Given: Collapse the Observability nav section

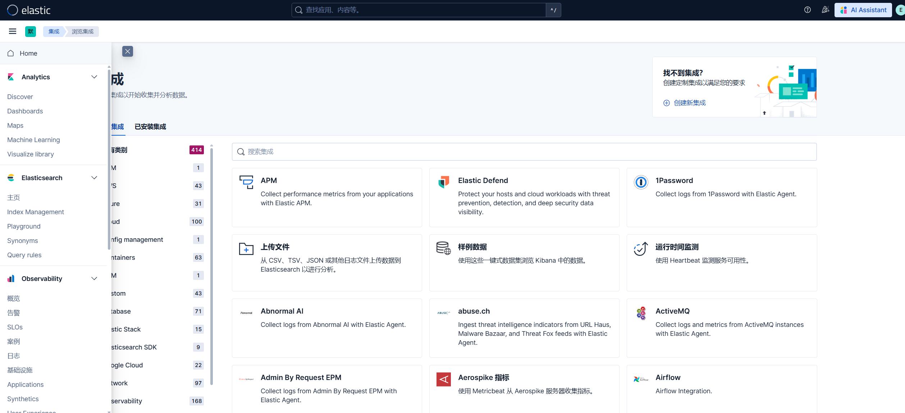Looking at the screenshot, I should [94, 279].
